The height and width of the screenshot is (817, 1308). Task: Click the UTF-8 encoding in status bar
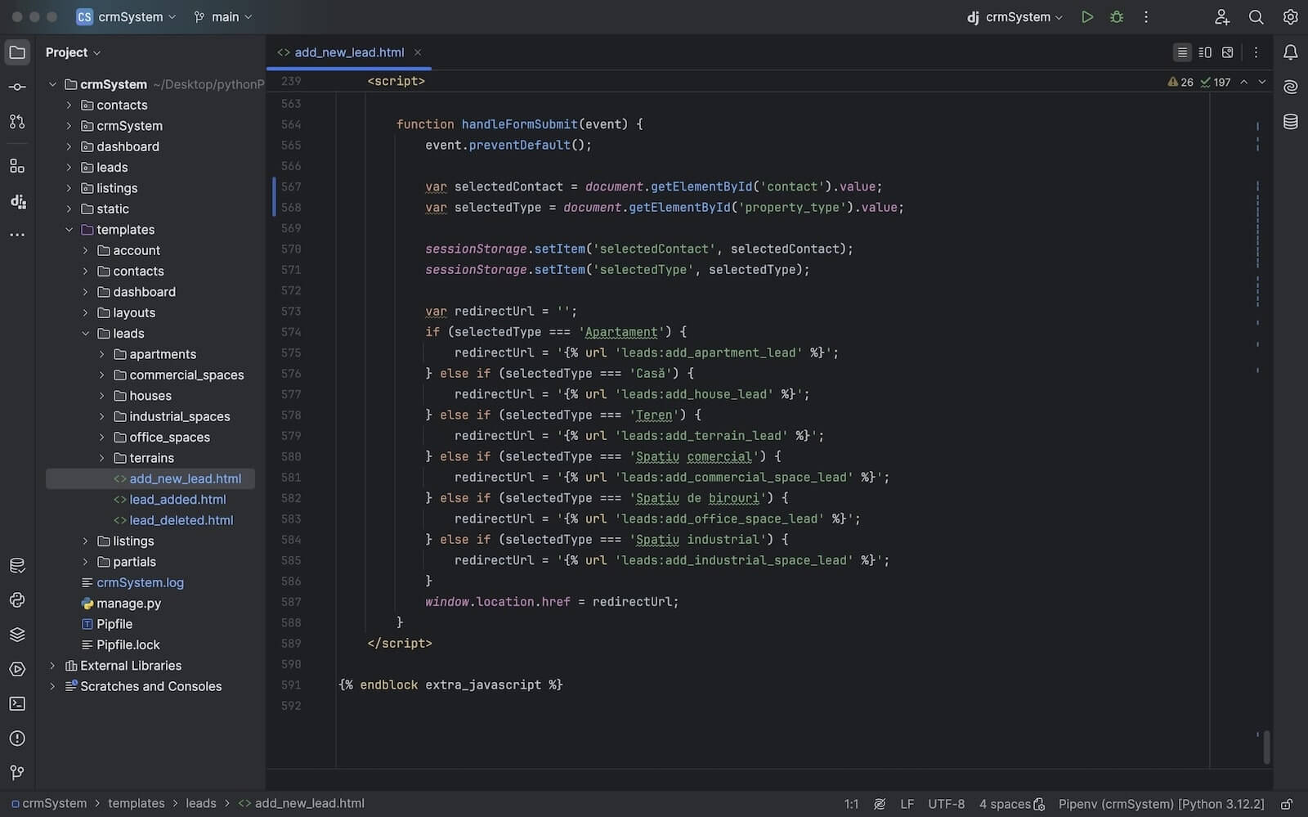946,804
